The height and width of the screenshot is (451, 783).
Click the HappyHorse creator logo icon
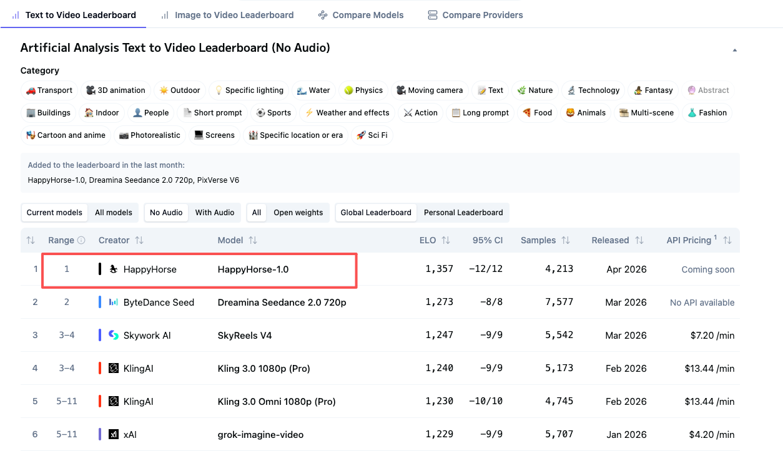[x=113, y=269]
